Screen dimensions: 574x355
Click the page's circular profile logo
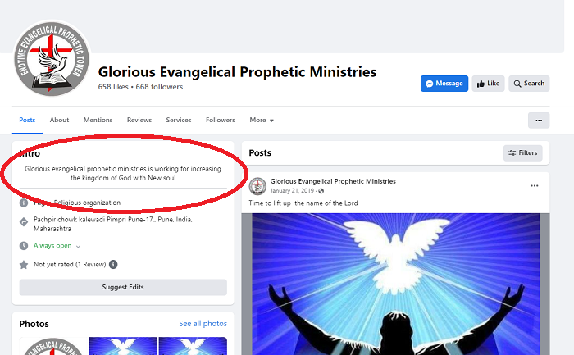(x=52, y=59)
